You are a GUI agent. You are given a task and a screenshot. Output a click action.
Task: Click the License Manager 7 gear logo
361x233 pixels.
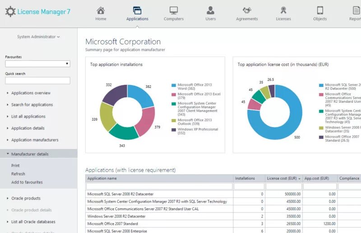pos(10,12)
